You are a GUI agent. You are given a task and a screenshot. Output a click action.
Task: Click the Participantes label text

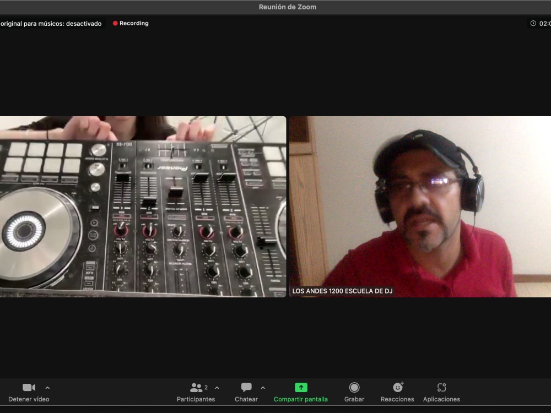coord(196,399)
